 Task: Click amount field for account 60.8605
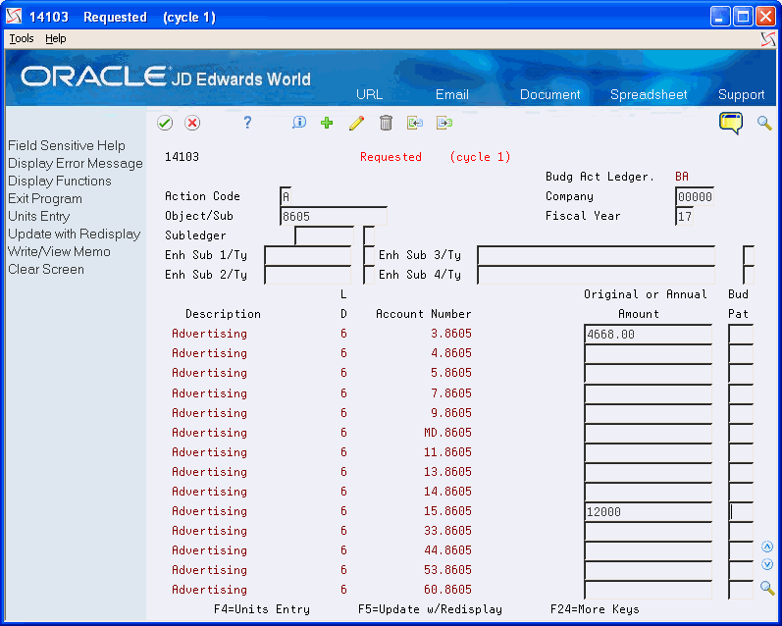pos(648,590)
